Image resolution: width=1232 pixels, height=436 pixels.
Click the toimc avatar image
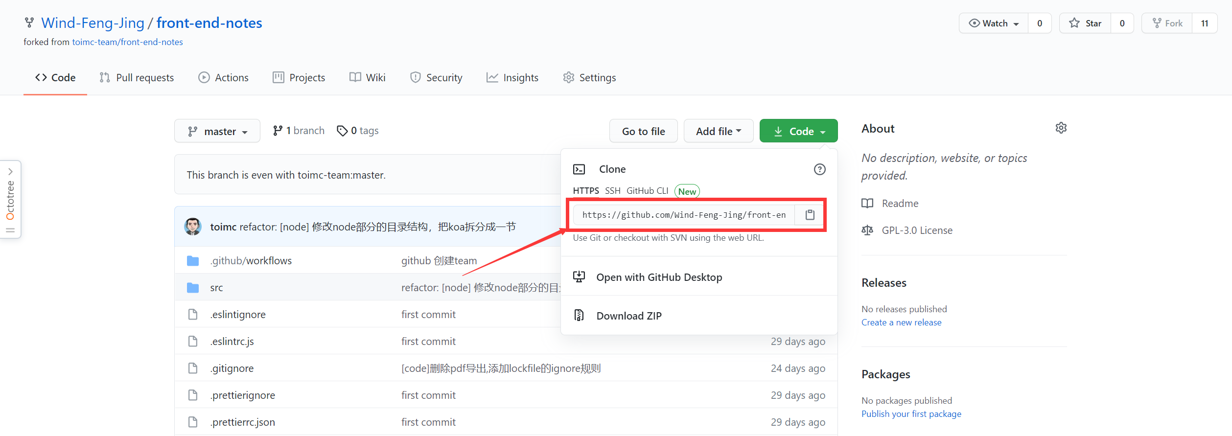[193, 227]
